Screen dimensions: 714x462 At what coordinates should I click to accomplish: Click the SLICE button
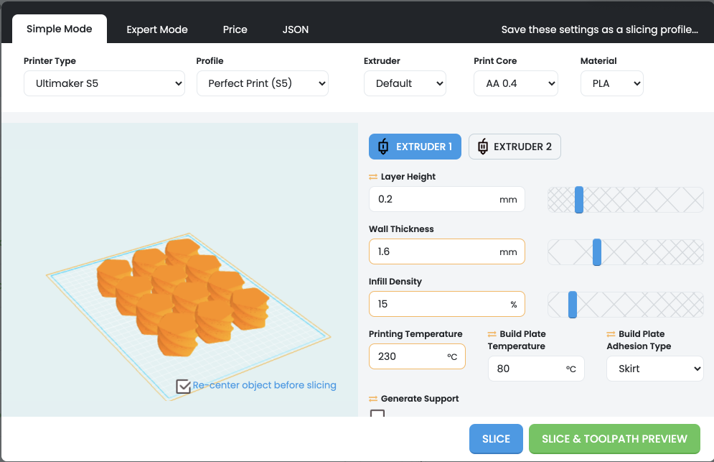(496, 438)
